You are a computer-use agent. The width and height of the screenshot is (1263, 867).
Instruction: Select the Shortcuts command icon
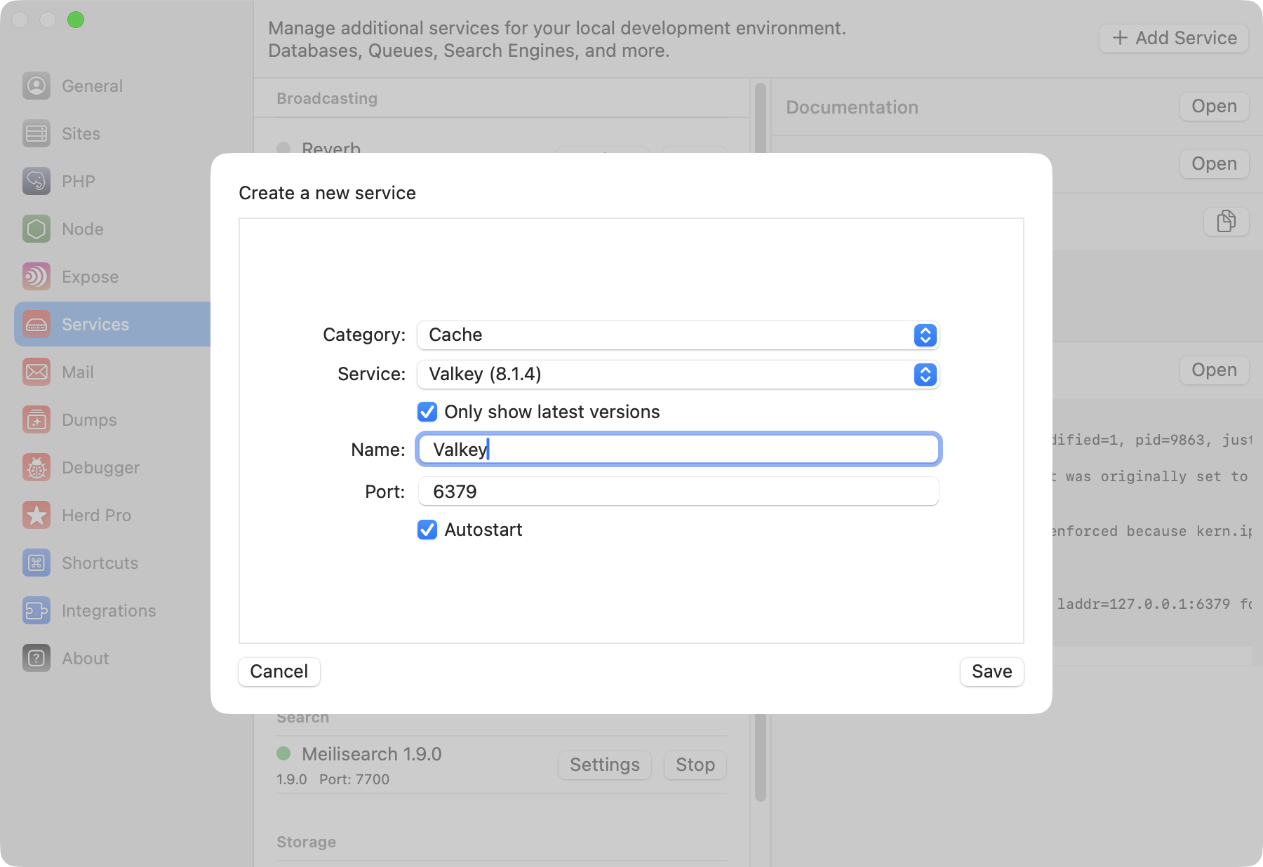(36, 563)
